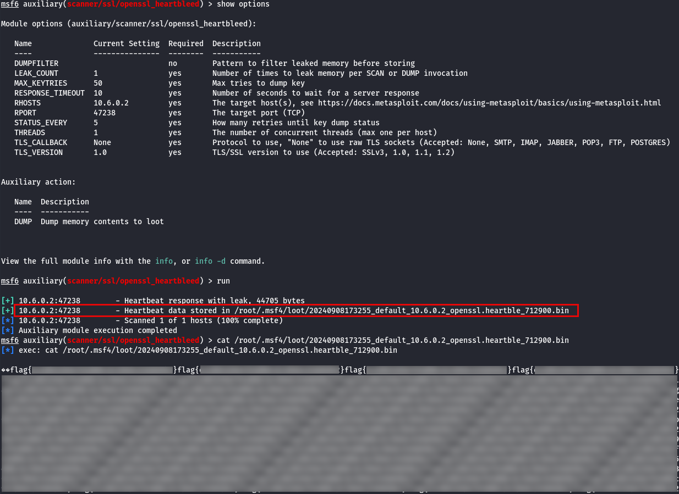The width and height of the screenshot is (679, 494).
Task: Click 'The target port (TCP)' description
Action: coord(259,113)
